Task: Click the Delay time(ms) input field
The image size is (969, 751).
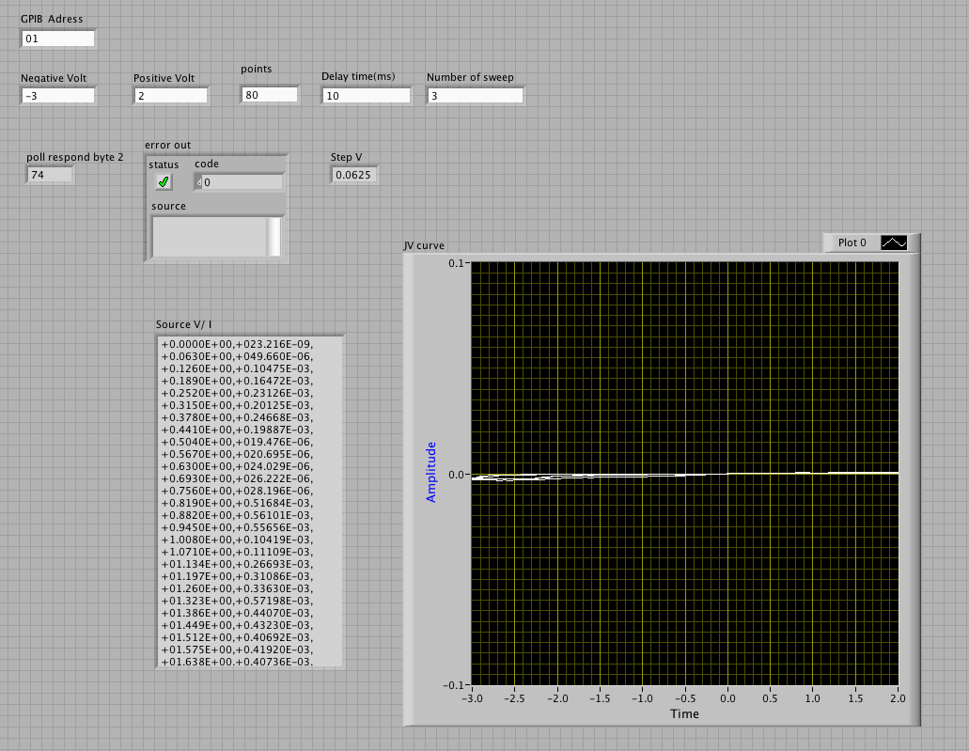Action: 367,96
